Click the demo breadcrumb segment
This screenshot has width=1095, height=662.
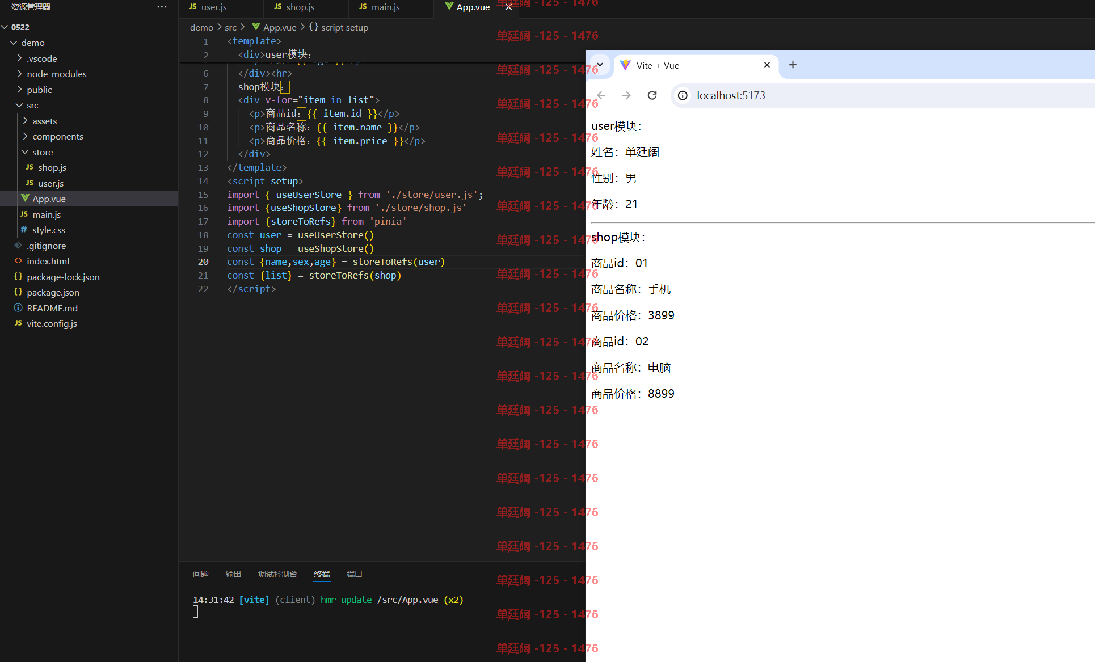[201, 27]
